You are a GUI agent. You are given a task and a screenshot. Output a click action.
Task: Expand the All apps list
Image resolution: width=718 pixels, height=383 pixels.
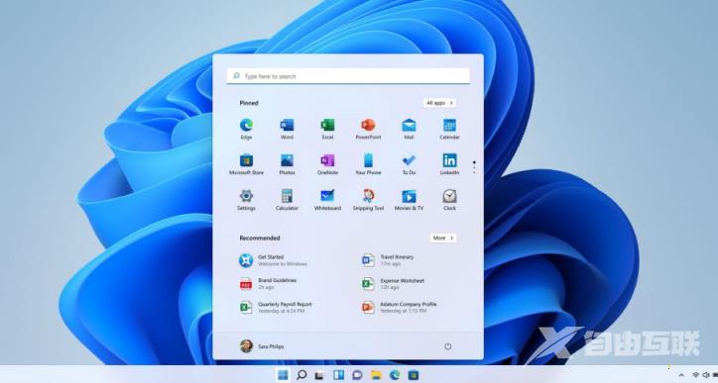[439, 103]
